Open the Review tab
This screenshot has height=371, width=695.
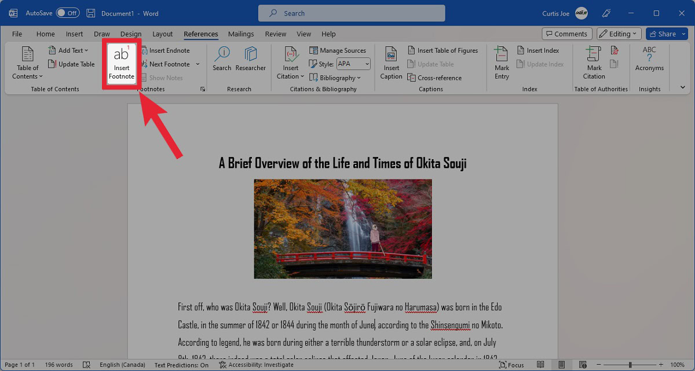point(275,34)
